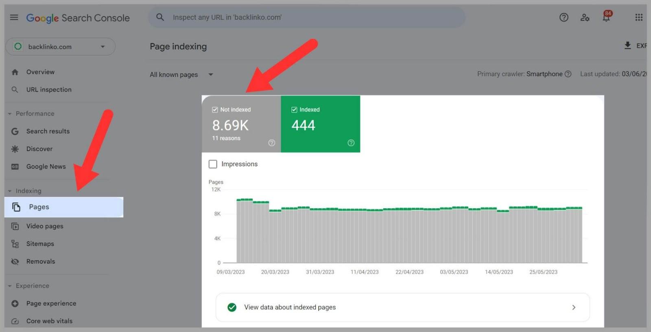Click help icon in Not indexed card
651x332 pixels.
click(x=272, y=143)
